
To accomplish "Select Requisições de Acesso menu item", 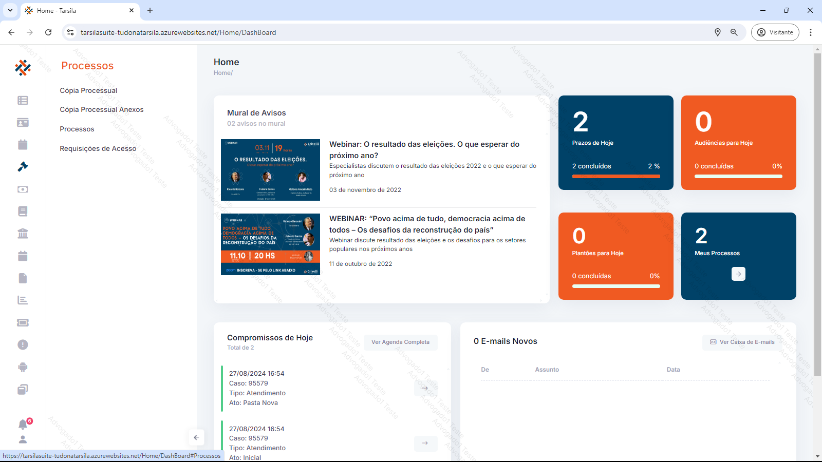I will 98,148.
